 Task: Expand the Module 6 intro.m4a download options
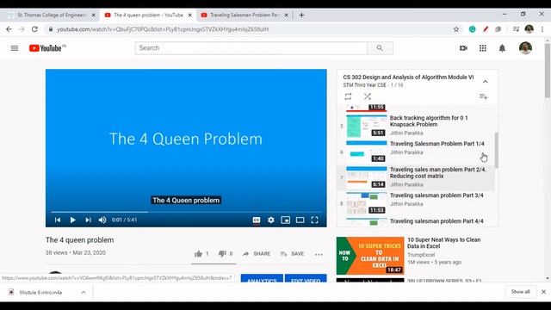point(84,292)
